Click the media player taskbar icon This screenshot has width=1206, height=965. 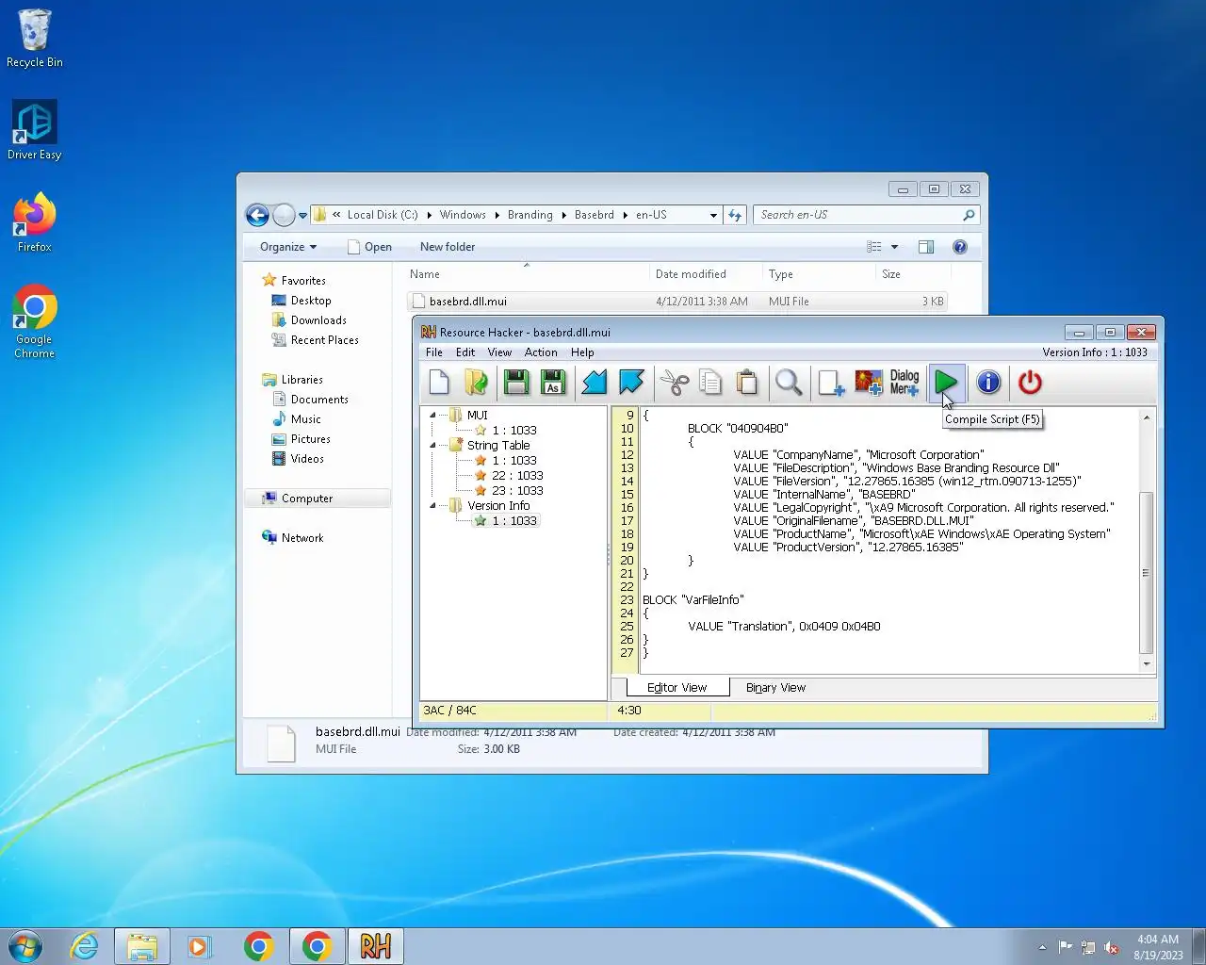coord(199,946)
